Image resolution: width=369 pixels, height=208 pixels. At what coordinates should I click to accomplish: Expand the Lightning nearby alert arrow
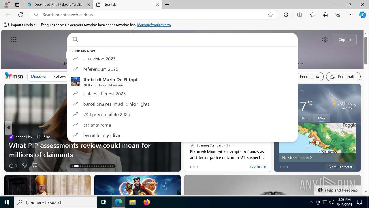pyautogui.click(x=355, y=106)
